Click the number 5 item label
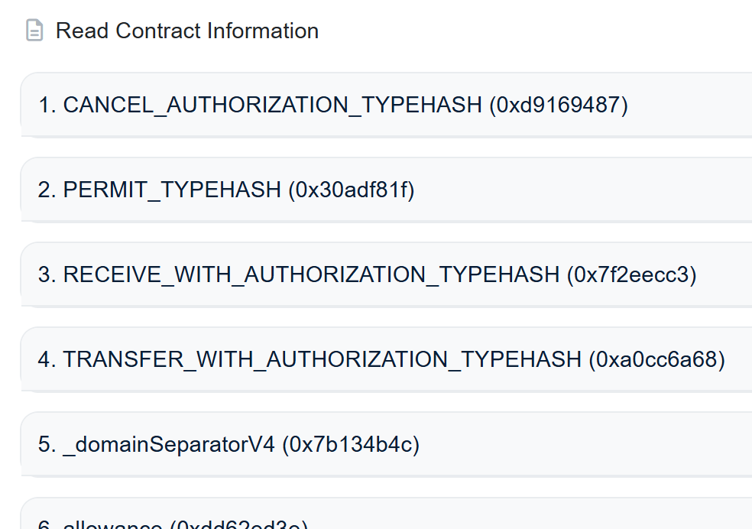 pyautogui.click(x=47, y=444)
